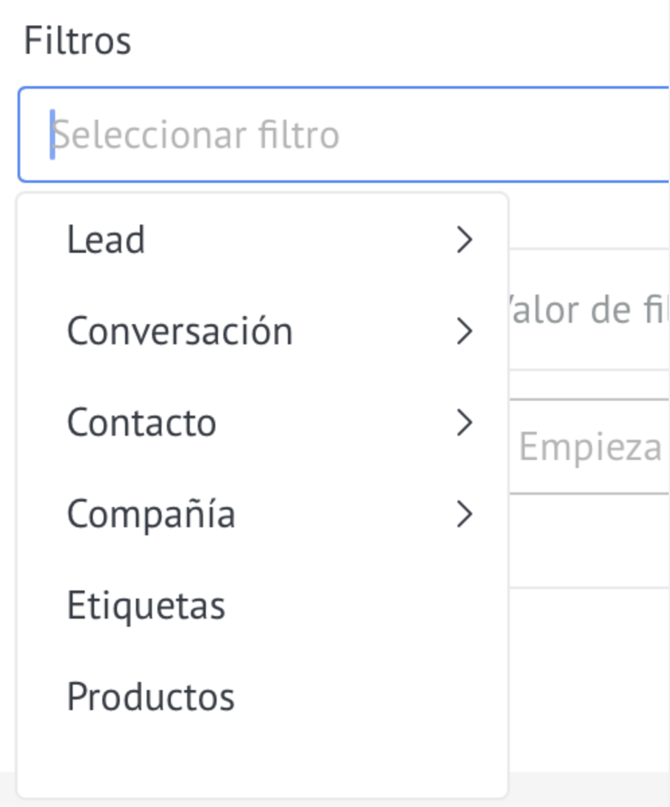Viewport: 670px width, 807px height.
Task: Click the gray strip under the dropdown panel
Action: point(589,790)
